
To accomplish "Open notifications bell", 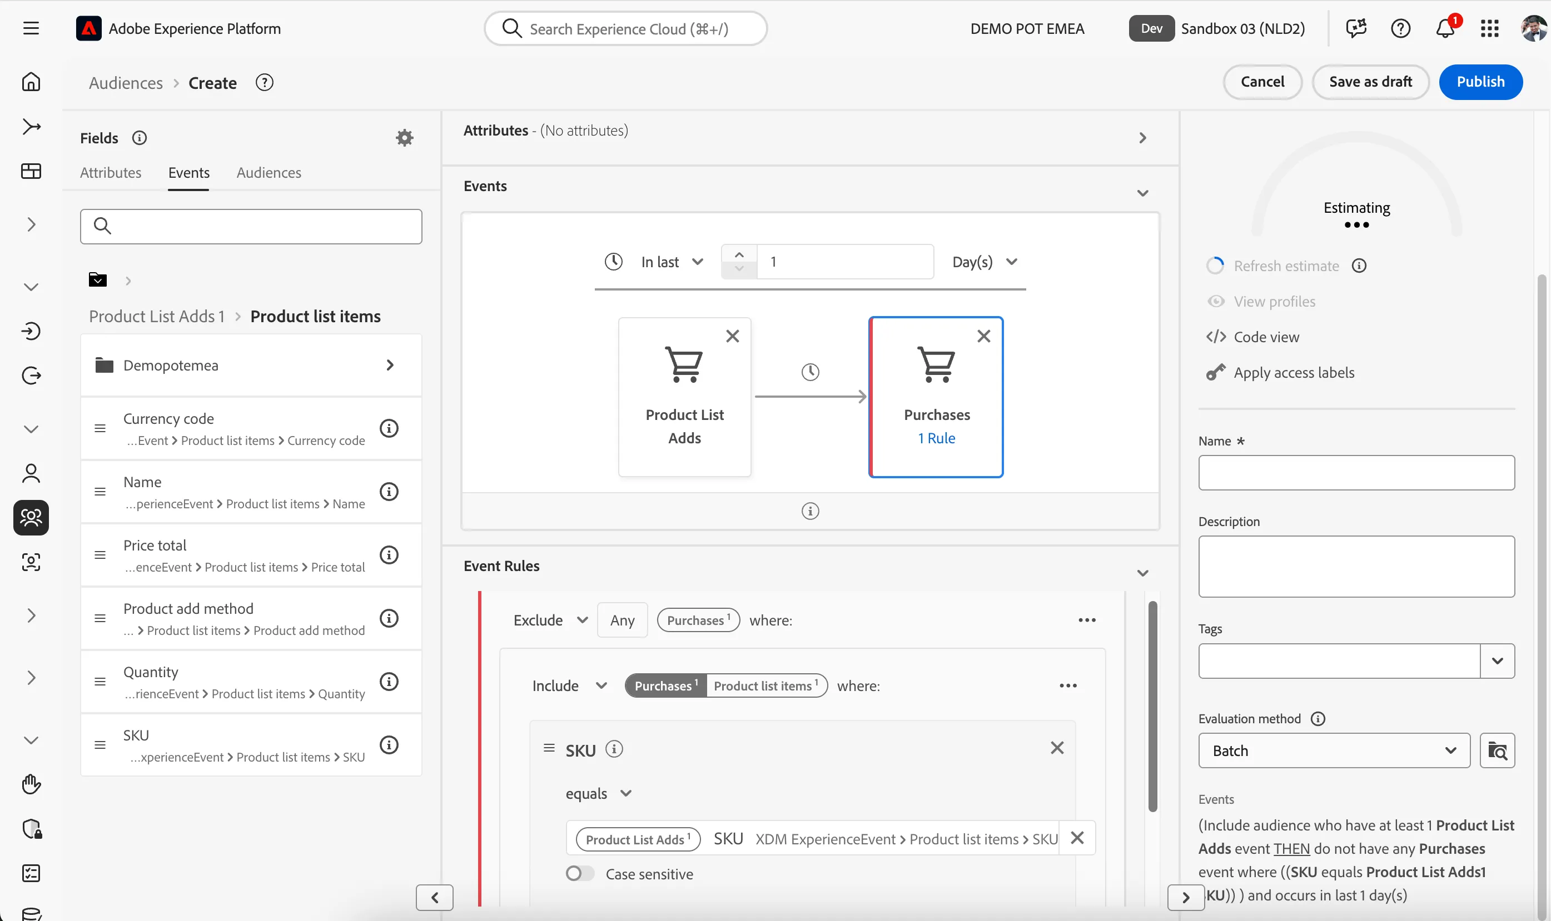I will (x=1445, y=28).
